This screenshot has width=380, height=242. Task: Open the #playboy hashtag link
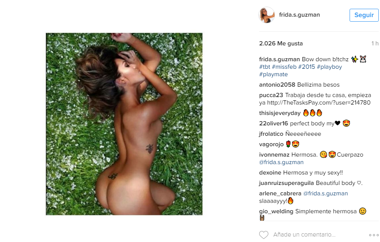[x=329, y=67]
